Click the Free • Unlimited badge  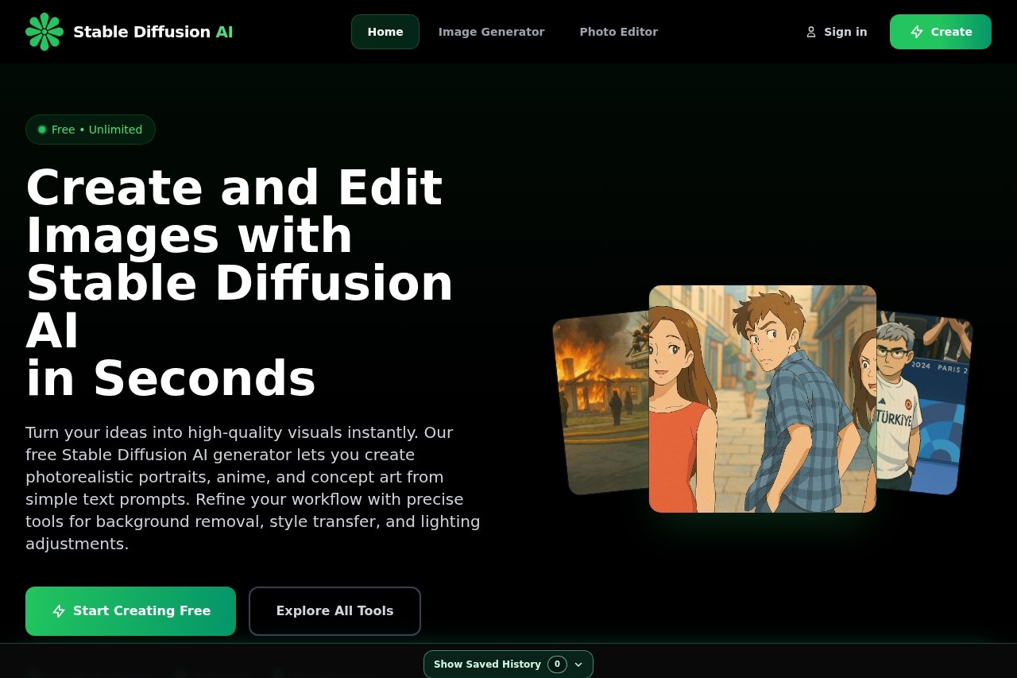pos(91,130)
